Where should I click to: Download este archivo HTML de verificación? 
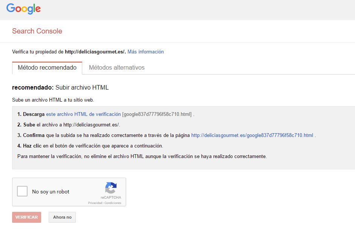[x=83, y=114]
